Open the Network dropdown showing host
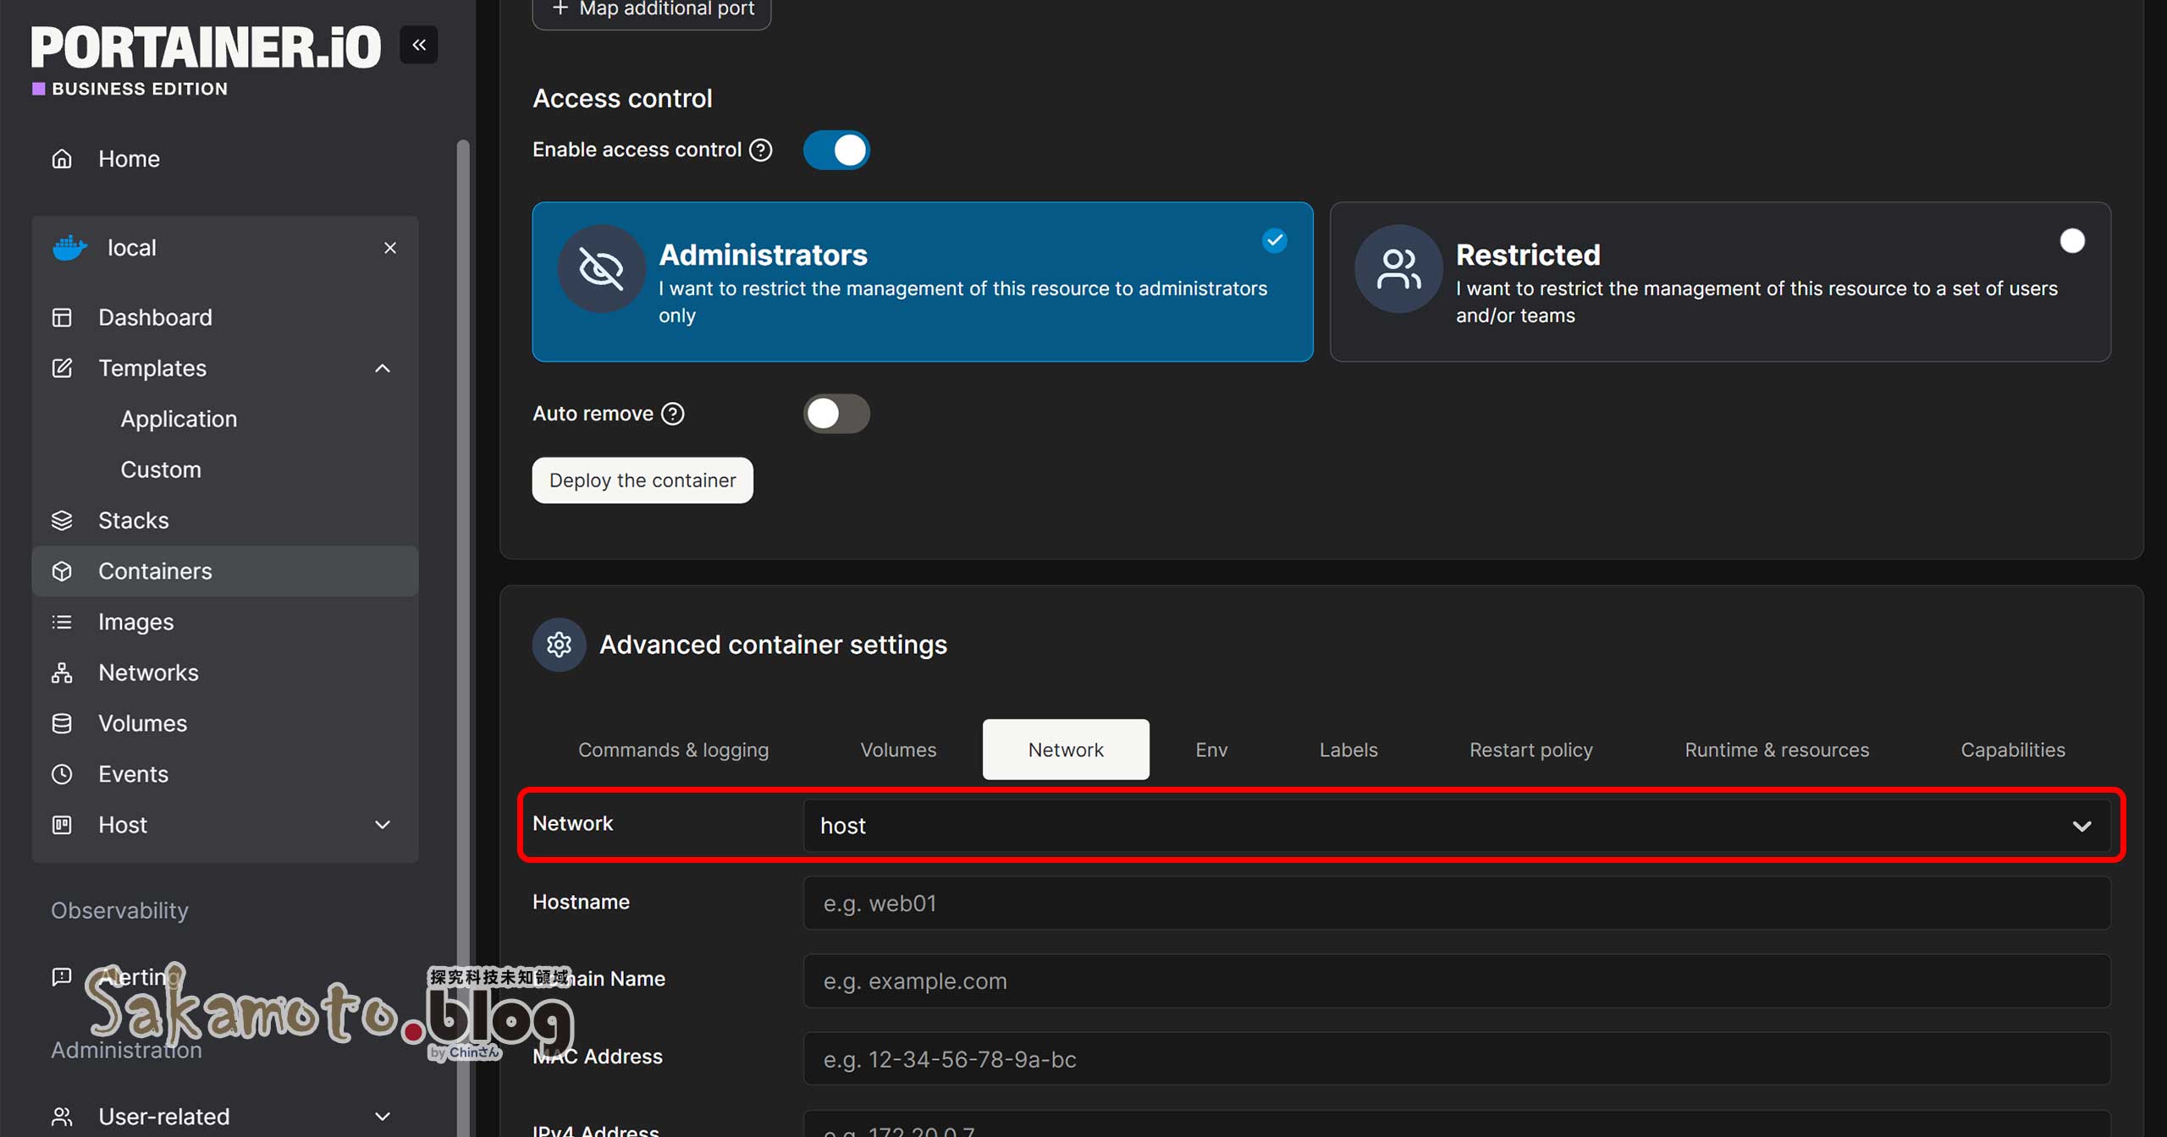 click(1456, 826)
